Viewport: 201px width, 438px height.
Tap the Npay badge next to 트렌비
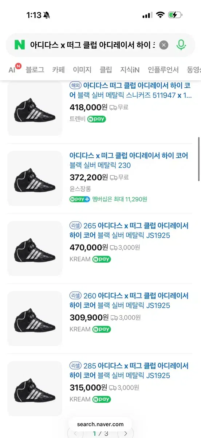click(96, 119)
